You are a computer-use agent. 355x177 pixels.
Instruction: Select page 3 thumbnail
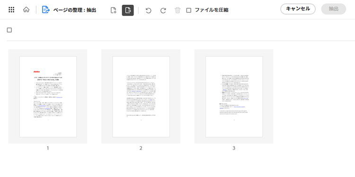pyautogui.click(x=234, y=96)
